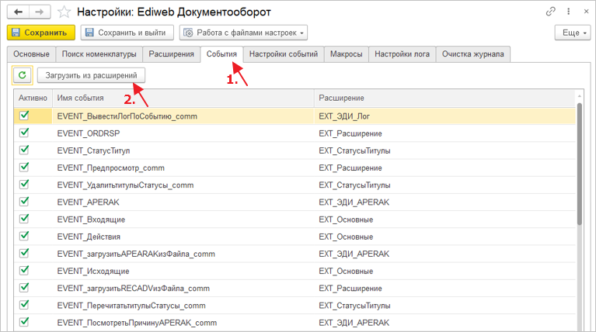The height and width of the screenshot is (332, 596).
Task: Expand Работа с файлами настроек dropdown
Action: point(242,33)
